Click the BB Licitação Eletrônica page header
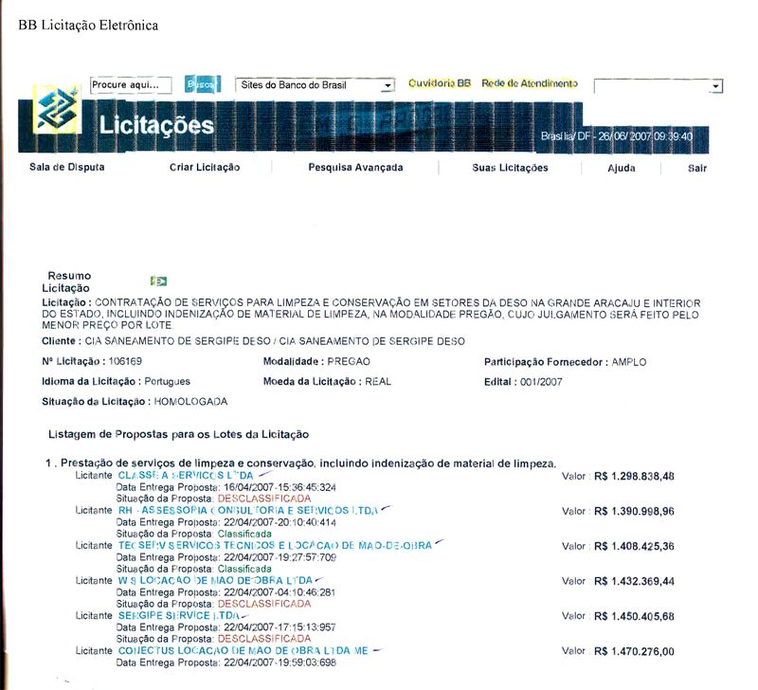Screen dimensions: 758x690 pyautogui.click(x=88, y=26)
